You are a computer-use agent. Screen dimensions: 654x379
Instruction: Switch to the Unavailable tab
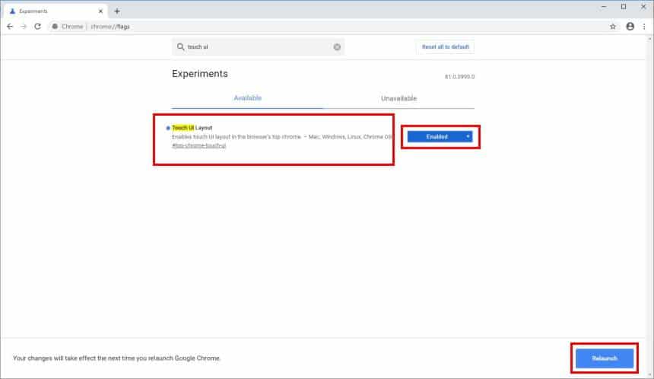[398, 98]
